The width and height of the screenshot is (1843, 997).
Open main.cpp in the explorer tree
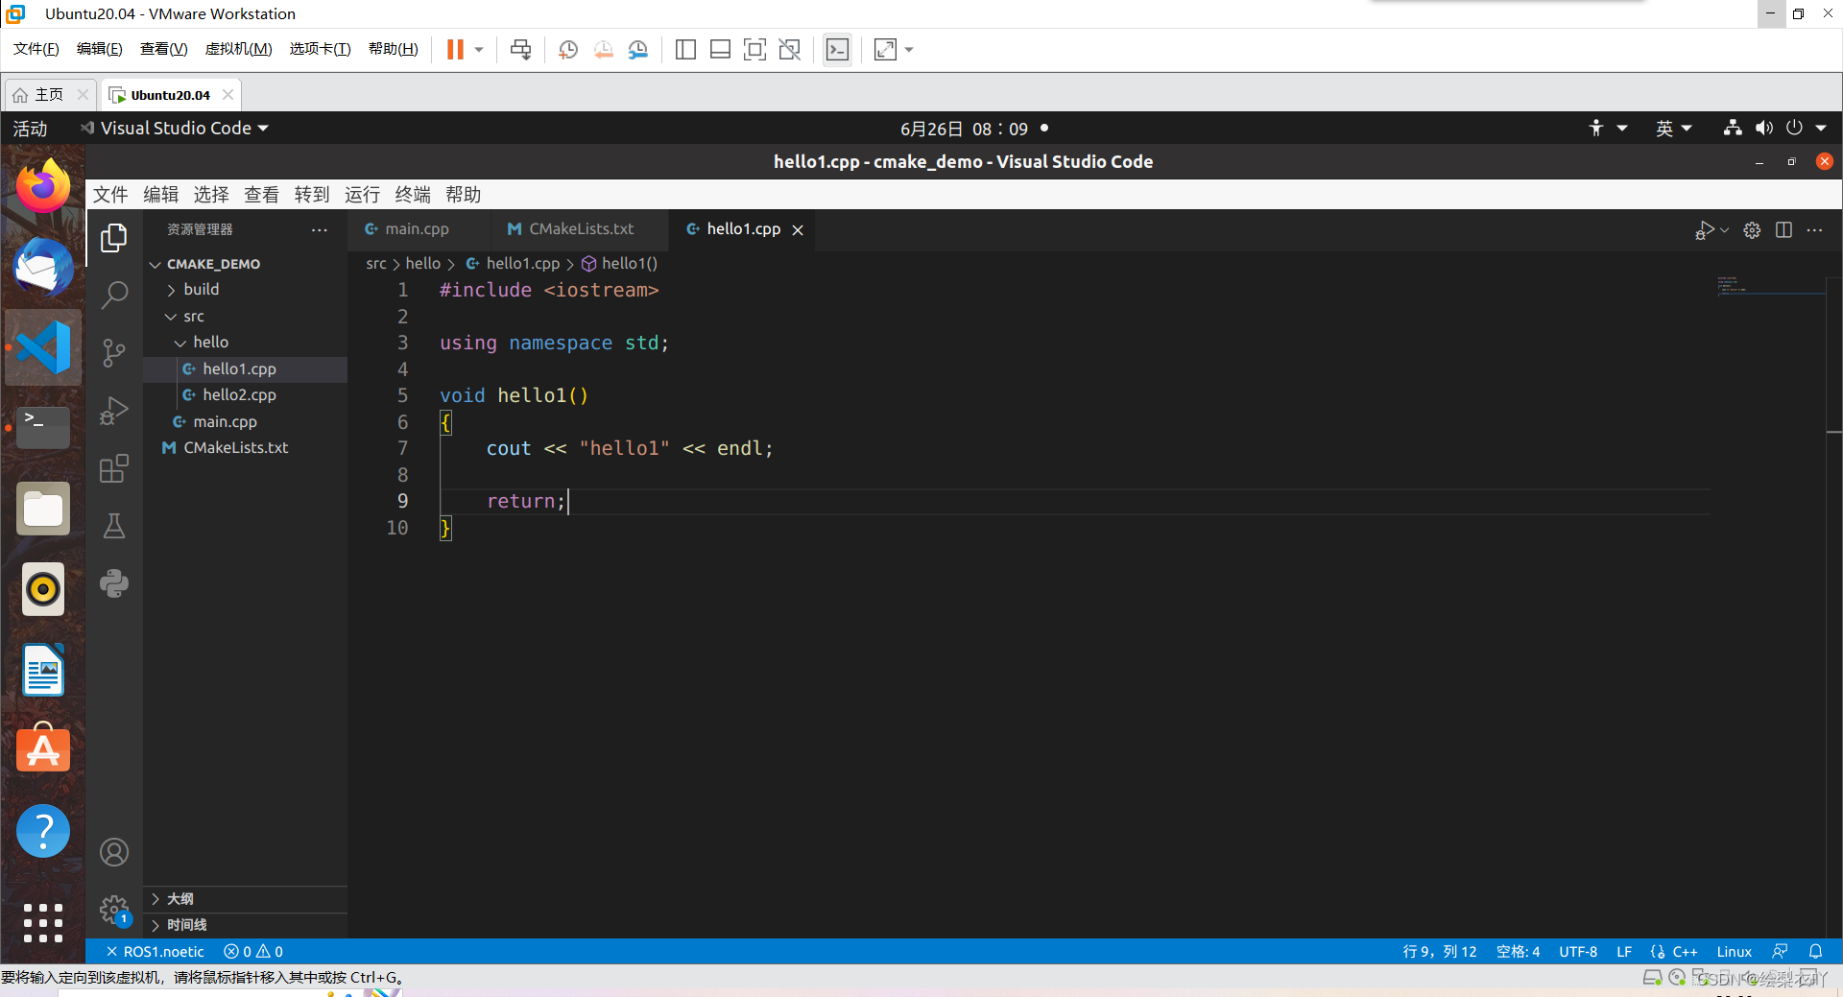[x=245, y=422]
